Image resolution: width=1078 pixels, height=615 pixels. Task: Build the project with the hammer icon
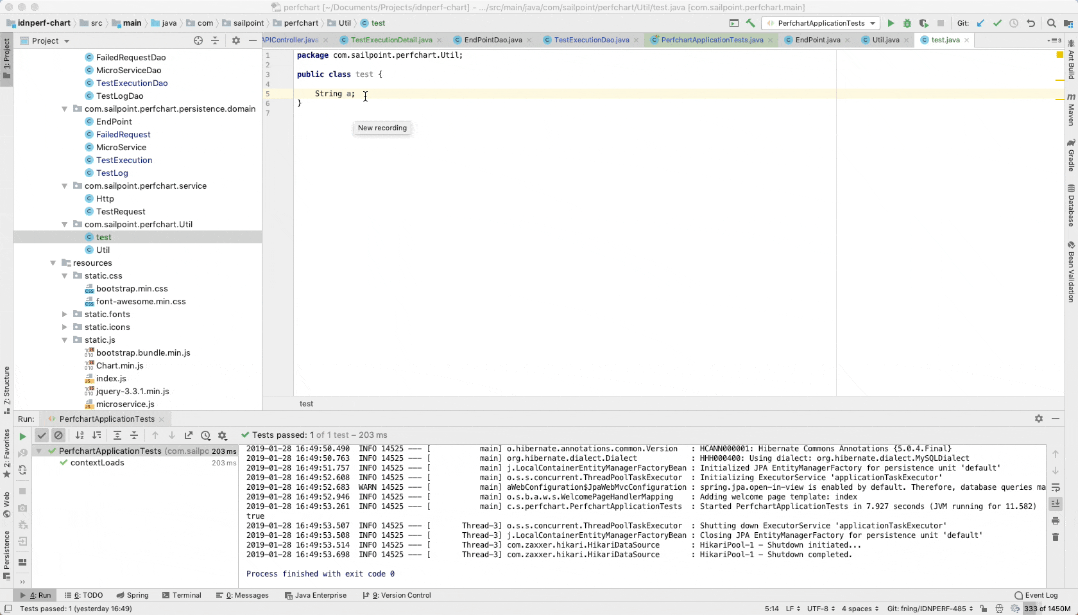750,23
